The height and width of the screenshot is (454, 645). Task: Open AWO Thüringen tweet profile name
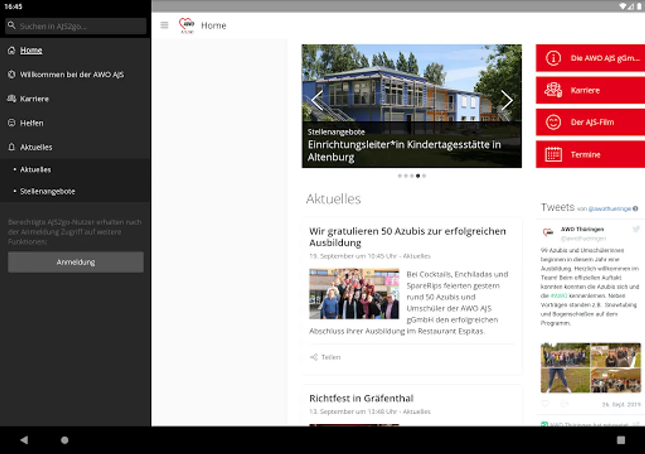pyautogui.click(x=583, y=229)
